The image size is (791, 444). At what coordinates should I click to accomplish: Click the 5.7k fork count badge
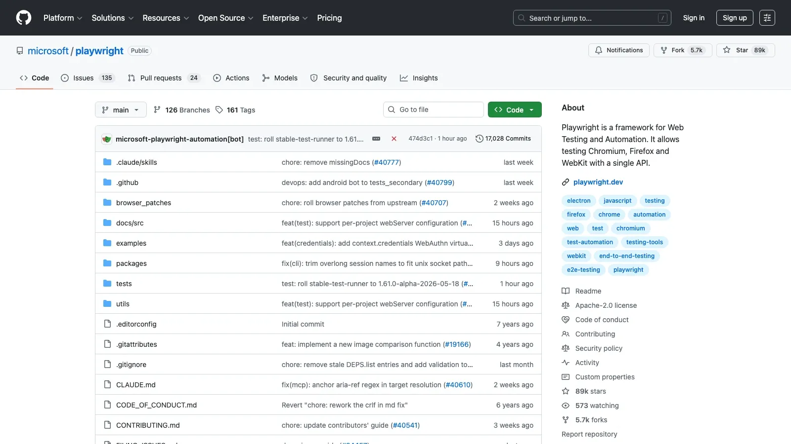click(x=696, y=50)
